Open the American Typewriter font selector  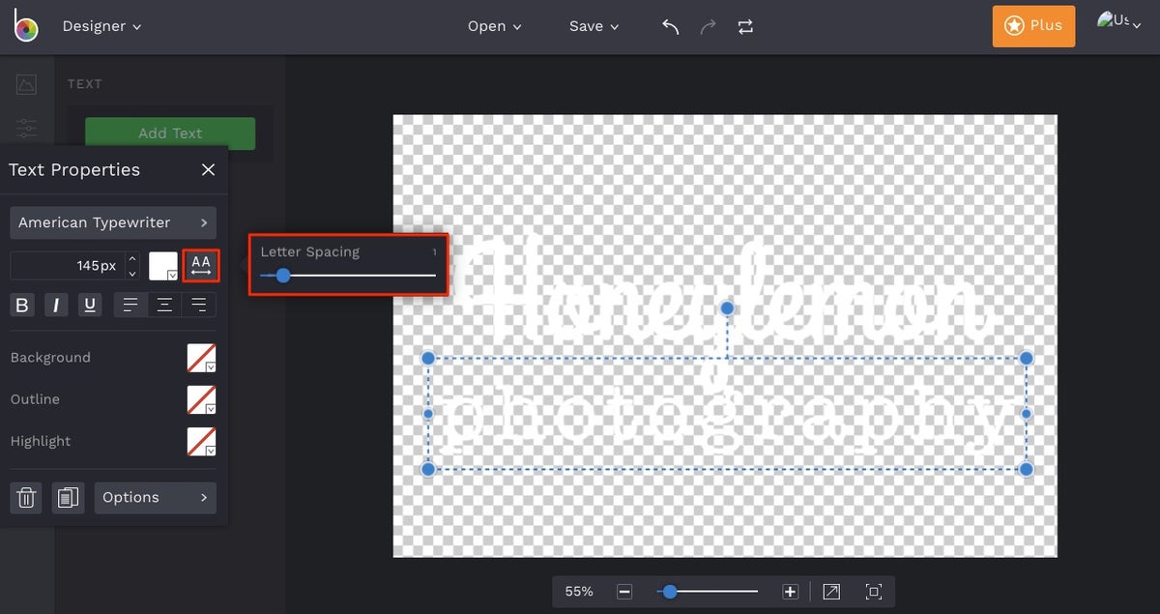coord(112,222)
